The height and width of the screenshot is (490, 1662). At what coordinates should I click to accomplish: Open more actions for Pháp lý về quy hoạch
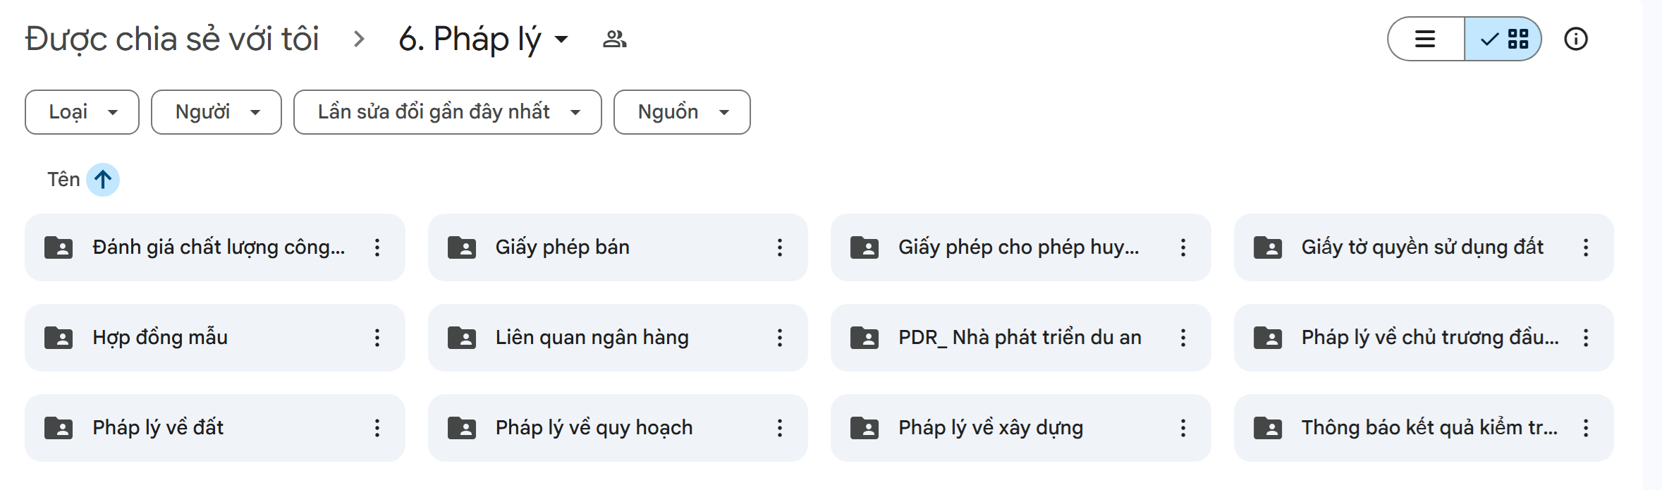(780, 428)
